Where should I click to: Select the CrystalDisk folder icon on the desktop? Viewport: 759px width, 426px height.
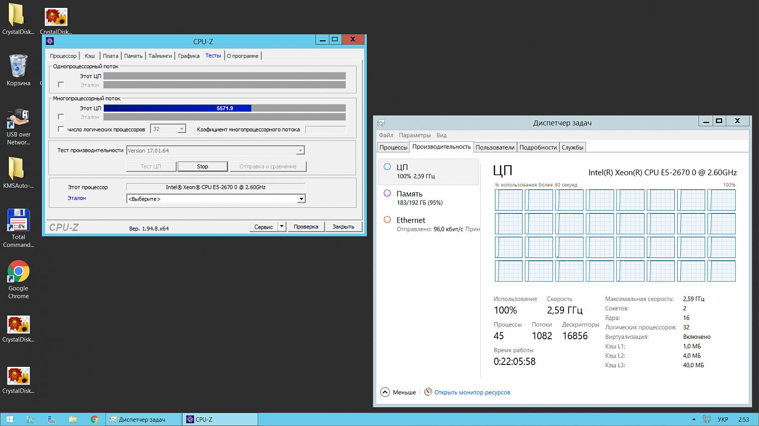click(18, 18)
